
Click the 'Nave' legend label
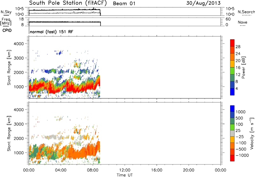pyautogui.click(x=243, y=22)
